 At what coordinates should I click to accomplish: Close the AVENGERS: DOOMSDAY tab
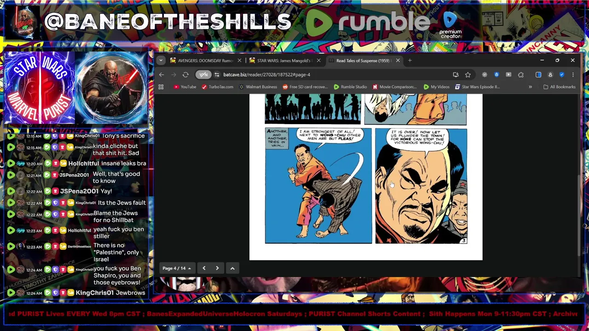click(x=239, y=60)
